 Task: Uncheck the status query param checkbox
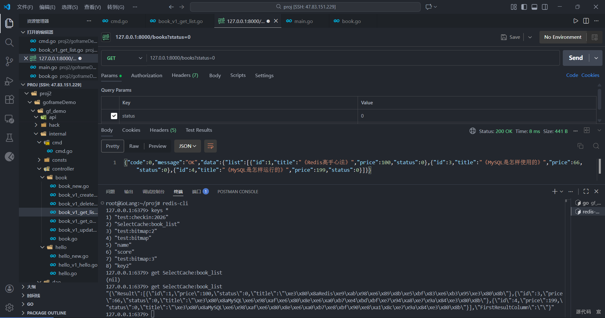(114, 116)
